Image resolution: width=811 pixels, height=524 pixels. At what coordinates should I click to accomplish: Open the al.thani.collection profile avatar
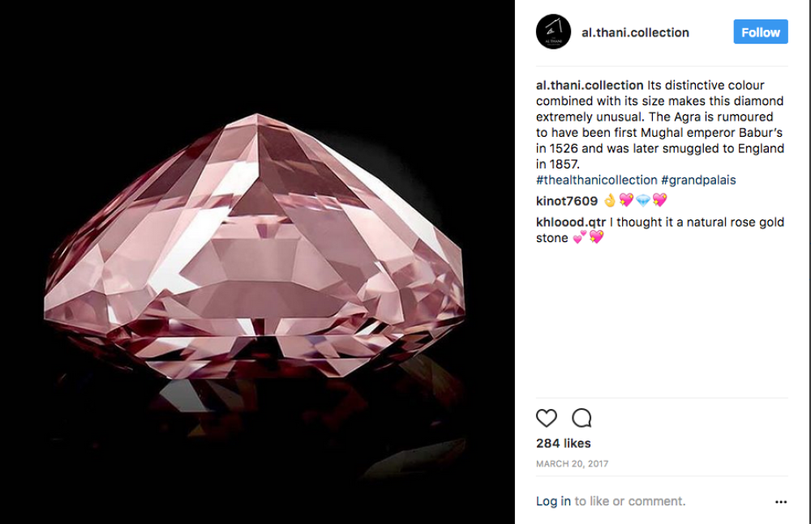[x=554, y=32]
